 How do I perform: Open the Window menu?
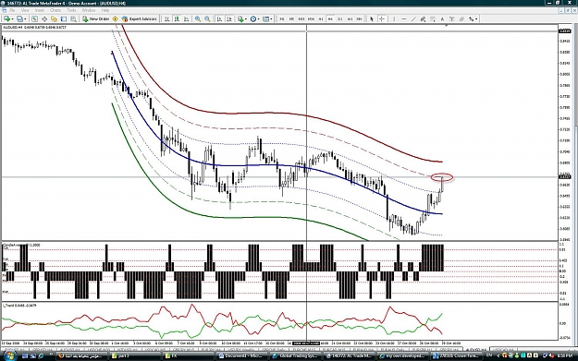click(89, 10)
